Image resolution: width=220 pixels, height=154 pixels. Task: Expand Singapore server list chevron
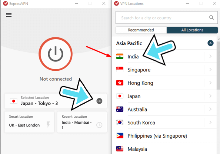click(x=210, y=70)
